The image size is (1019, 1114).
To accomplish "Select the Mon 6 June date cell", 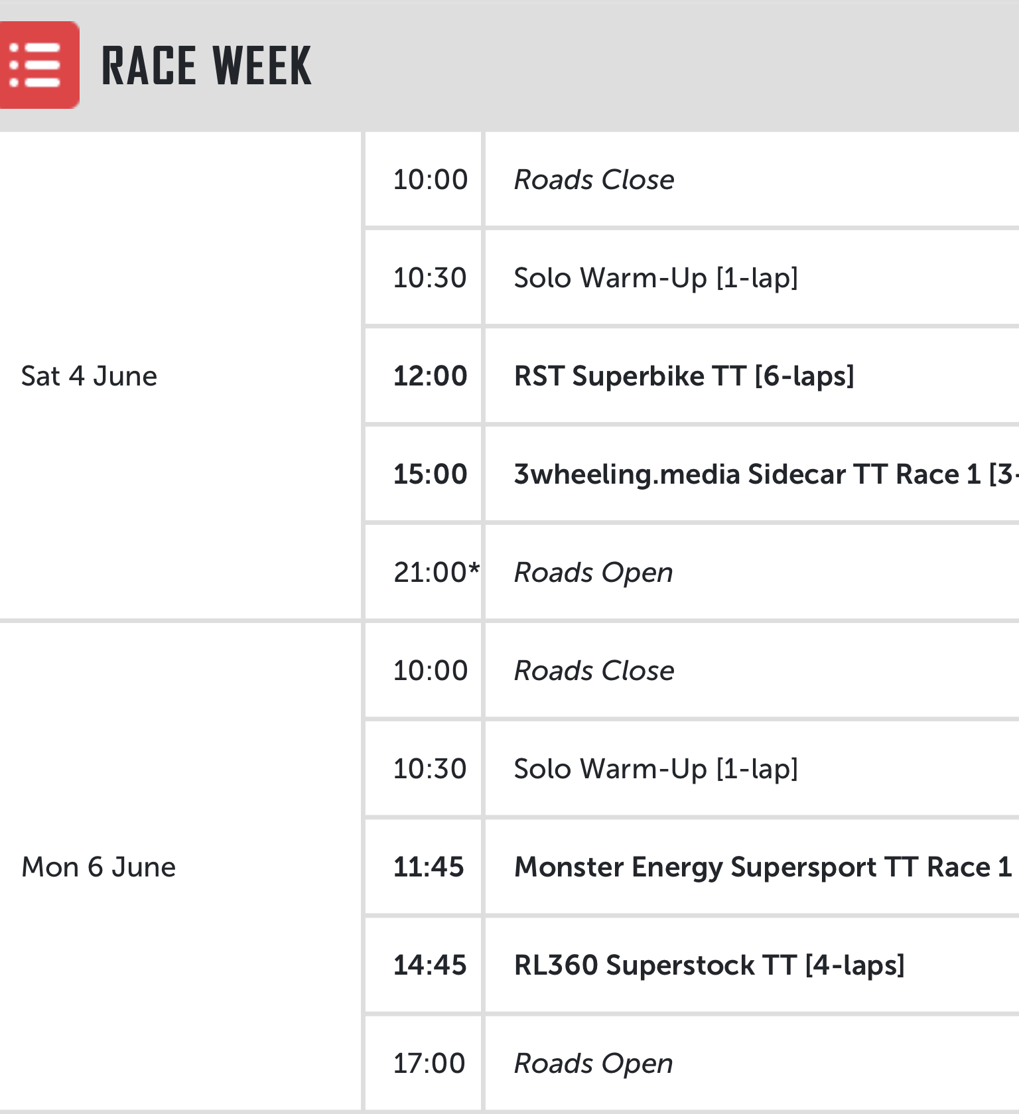I will (180, 867).
